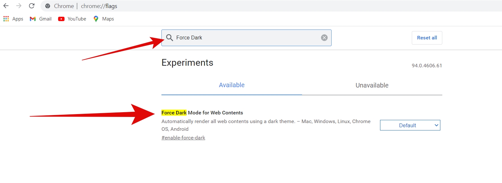Click the search magnifier icon
502x183 pixels.
[169, 38]
